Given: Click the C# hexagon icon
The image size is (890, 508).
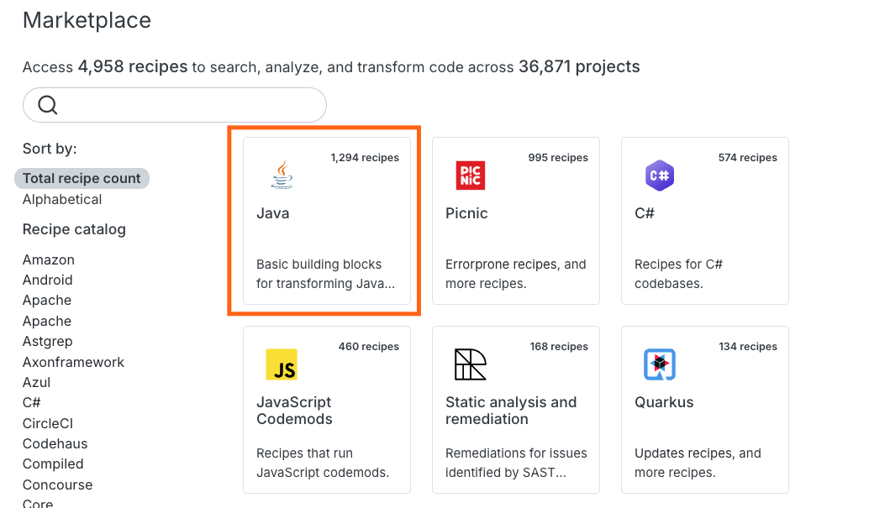Looking at the screenshot, I should (x=660, y=175).
